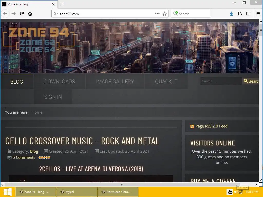Screen dimensions: 263x197
Task: Open the library icon
Action: [240, 14]
